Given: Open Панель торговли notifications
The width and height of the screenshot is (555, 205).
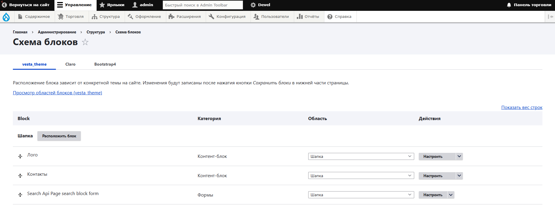Looking at the screenshot, I should tap(529, 5).
